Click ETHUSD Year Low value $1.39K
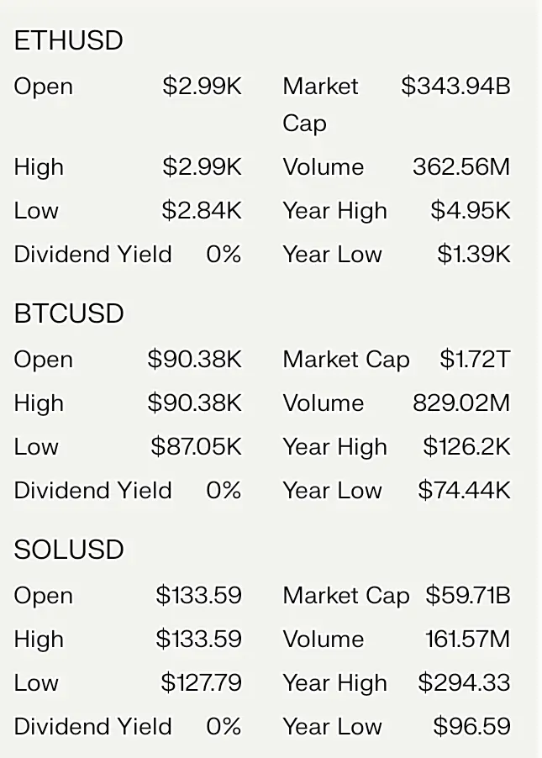 click(x=473, y=254)
